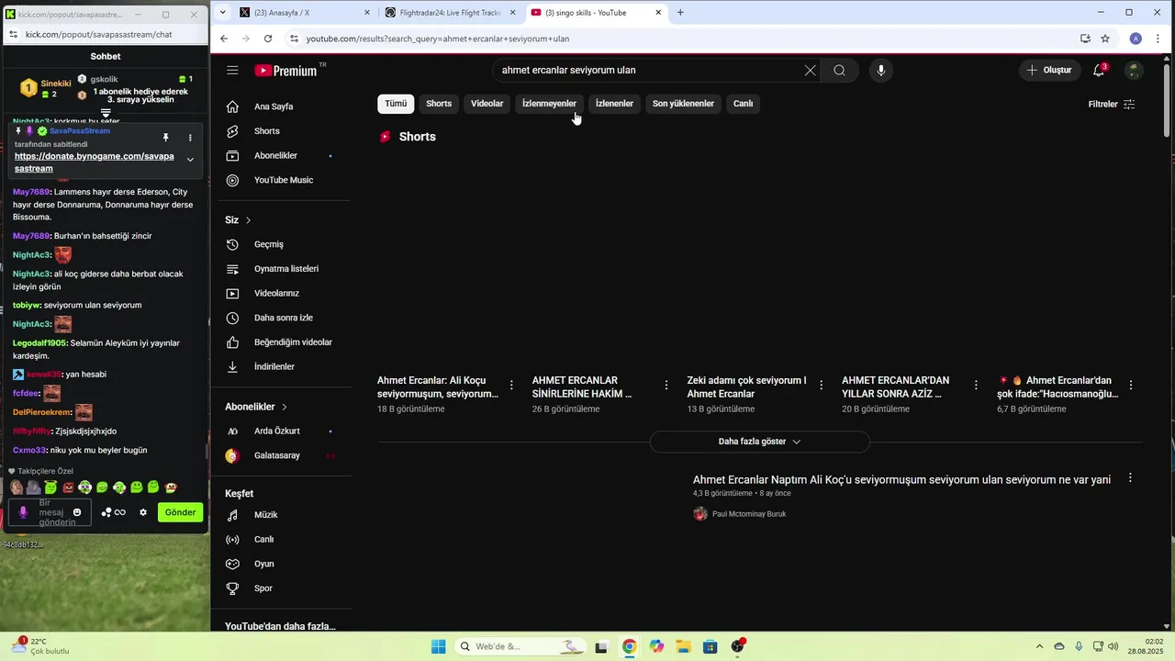The image size is (1175, 661).
Task: Click the Gönder send button in chat
Action: [180, 512]
